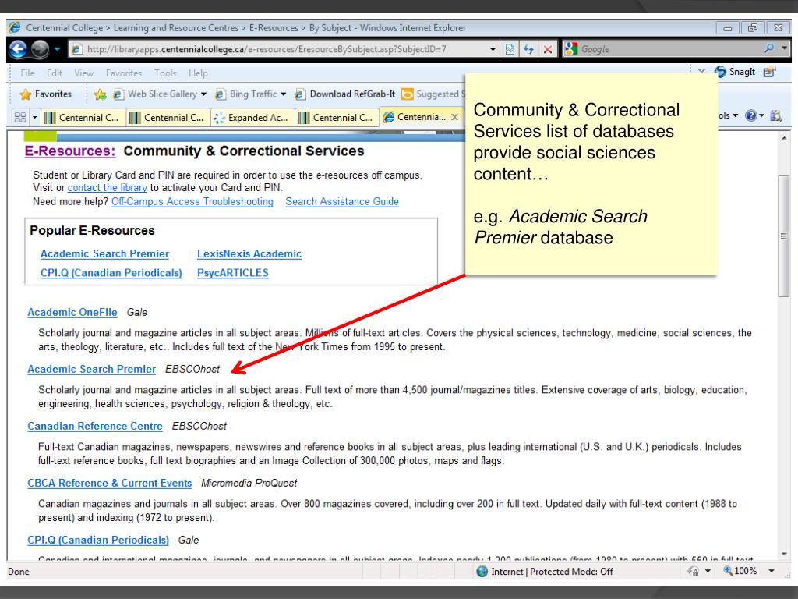Image resolution: width=798 pixels, height=599 pixels.
Task: Open the Search Assistance Guide link
Action: click(x=342, y=202)
